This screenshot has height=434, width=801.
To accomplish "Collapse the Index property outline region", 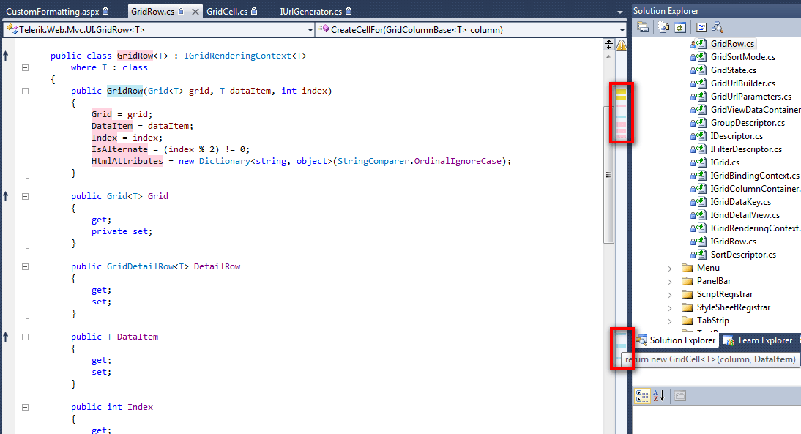I will click(x=25, y=408).
